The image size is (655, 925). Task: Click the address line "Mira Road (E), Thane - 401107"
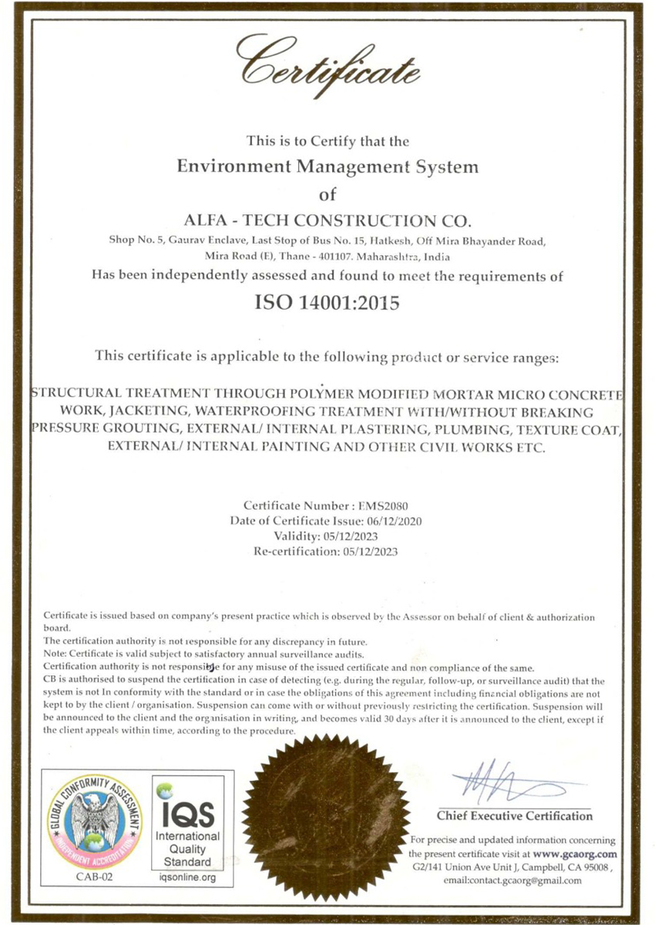point(327,256)
